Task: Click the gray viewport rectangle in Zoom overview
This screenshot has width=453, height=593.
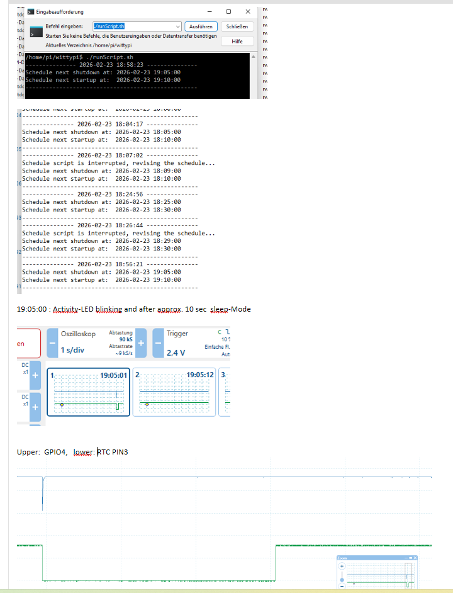Action: (x=408, y=576)
